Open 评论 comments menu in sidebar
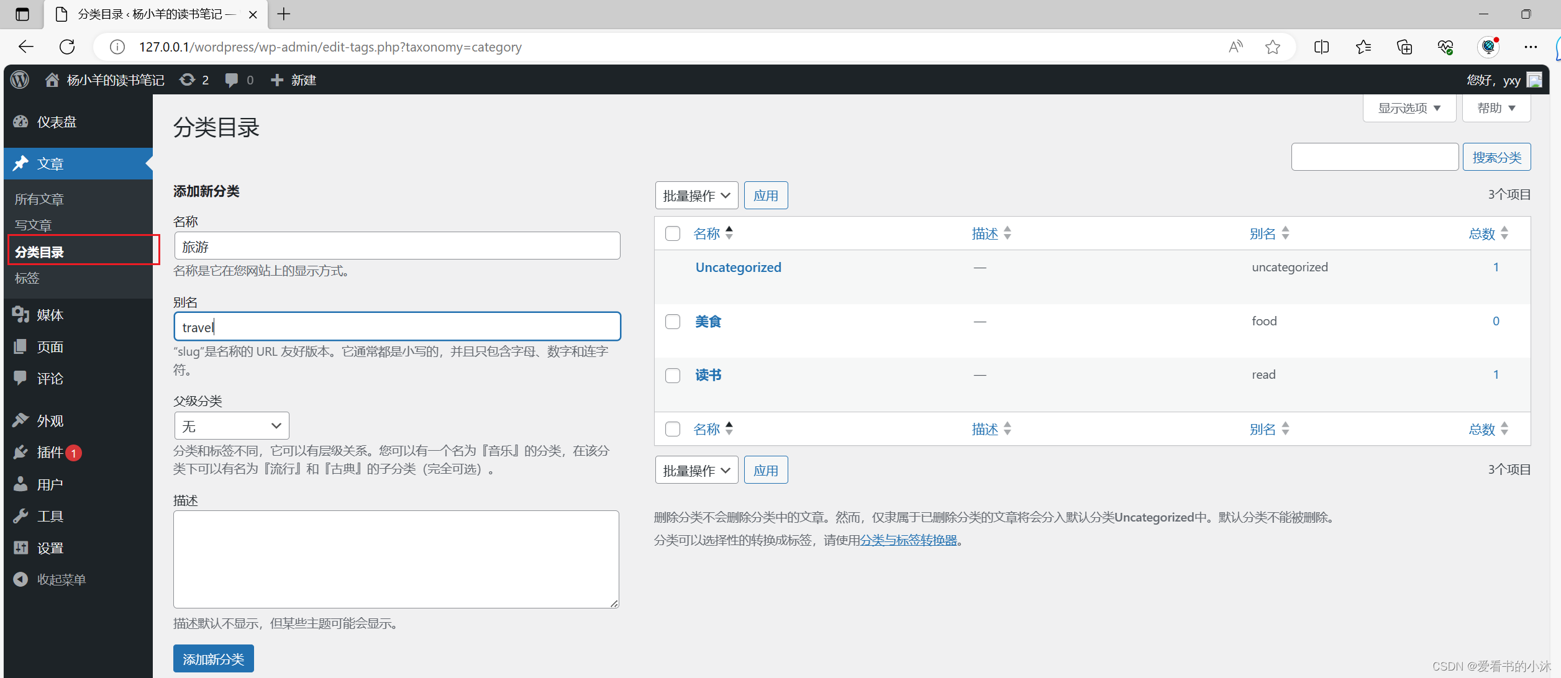1561x678 pixels. click(78, 378)
